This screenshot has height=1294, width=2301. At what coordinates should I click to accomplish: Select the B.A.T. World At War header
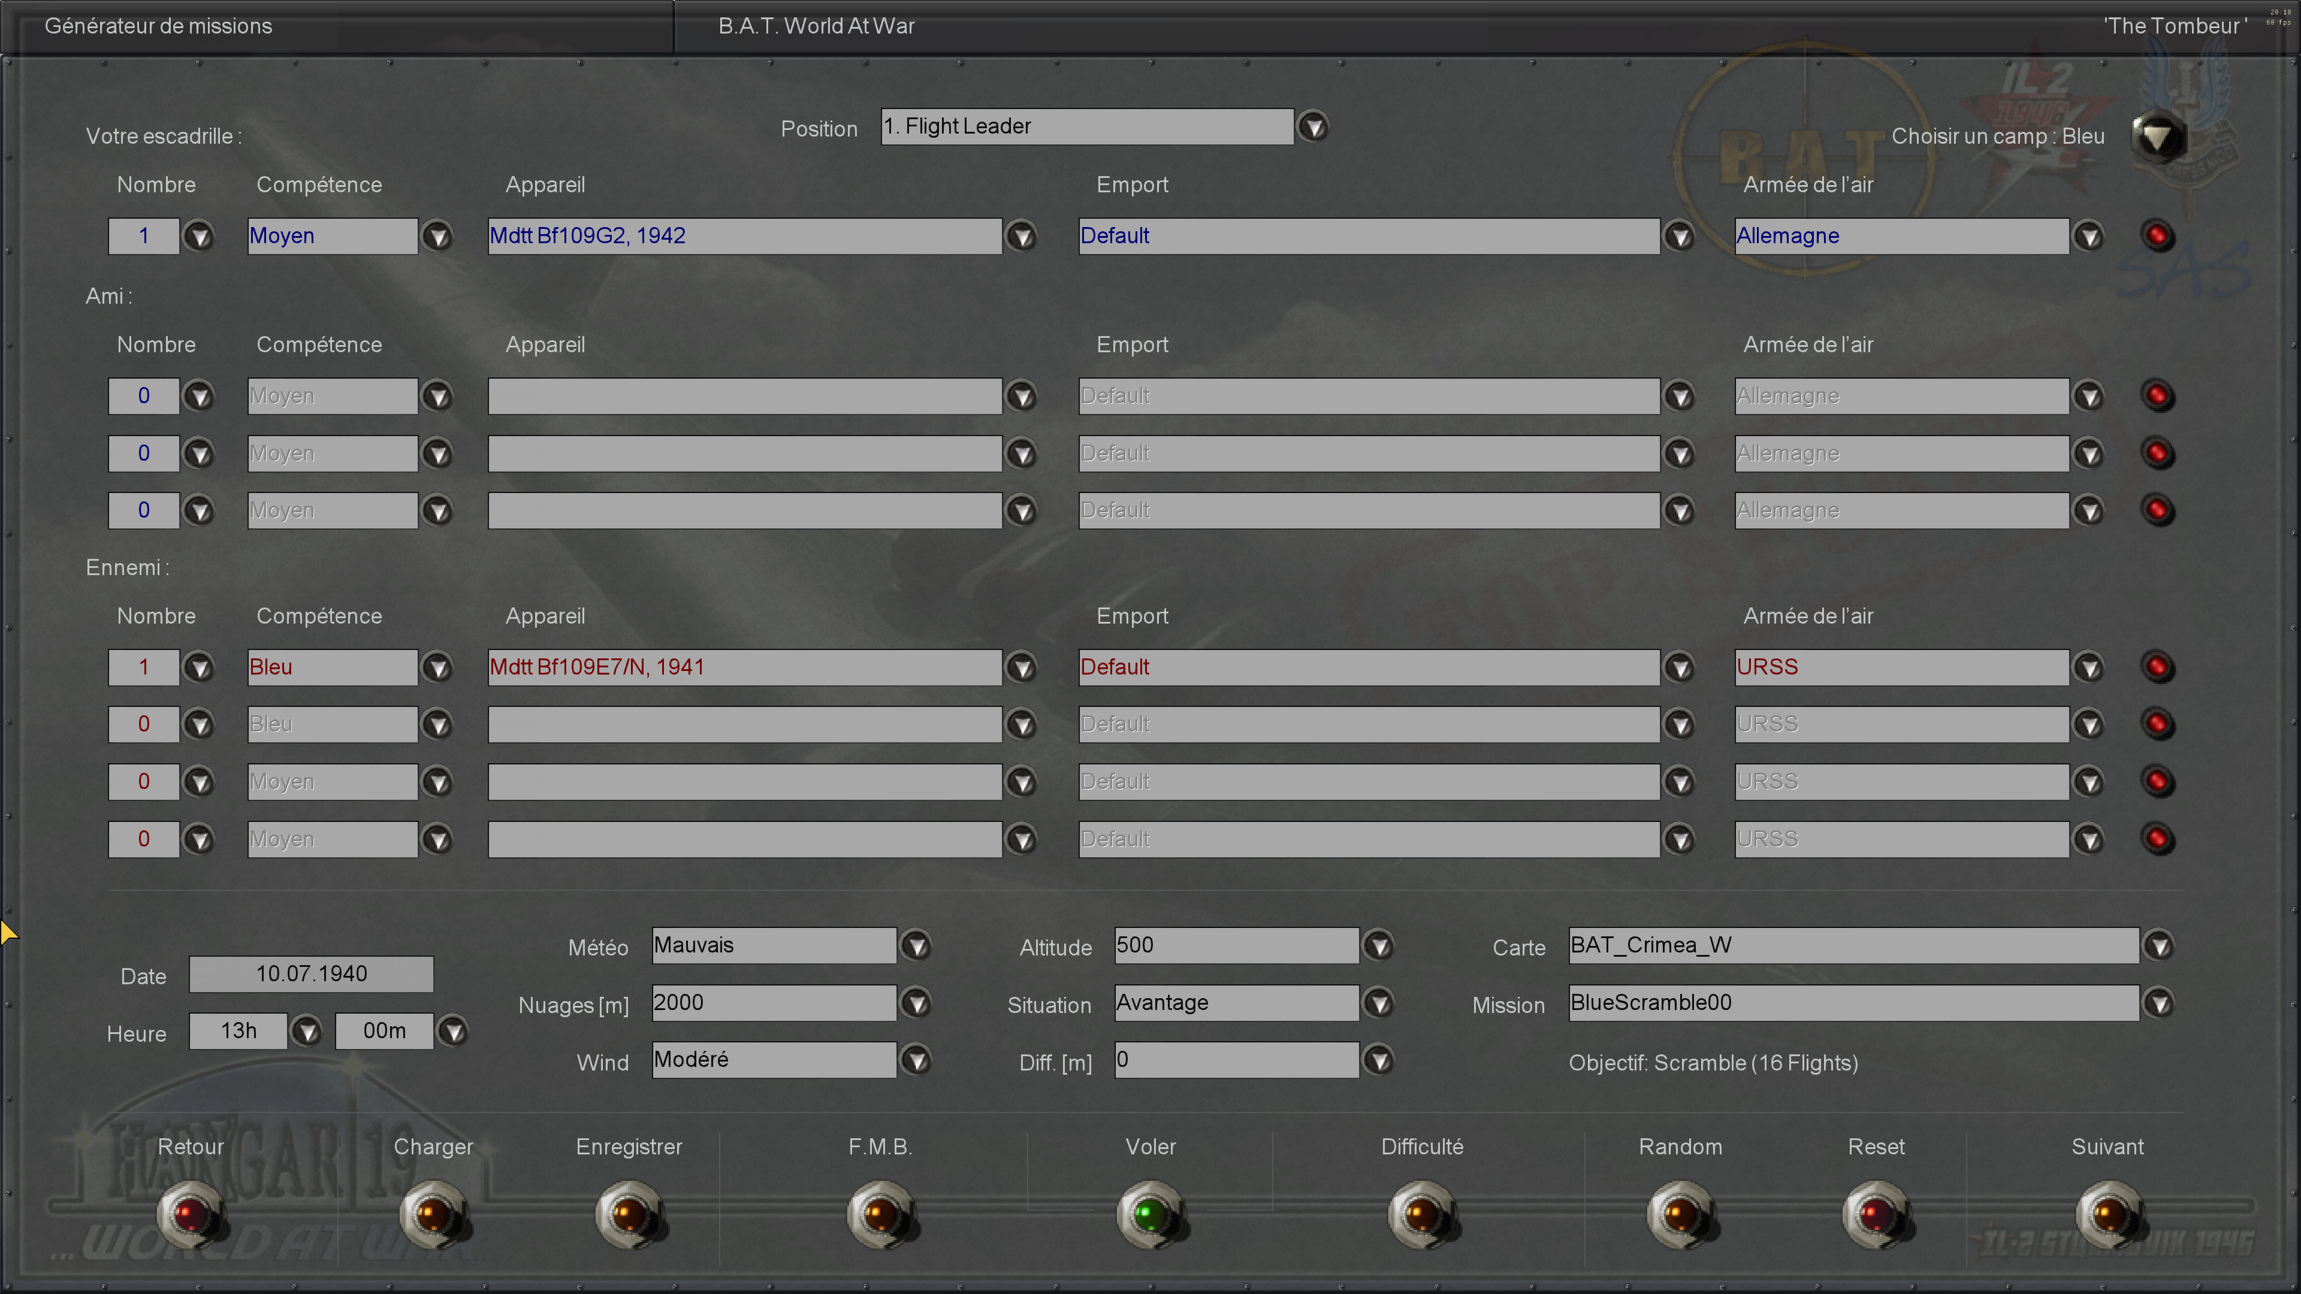pos(816,26)
